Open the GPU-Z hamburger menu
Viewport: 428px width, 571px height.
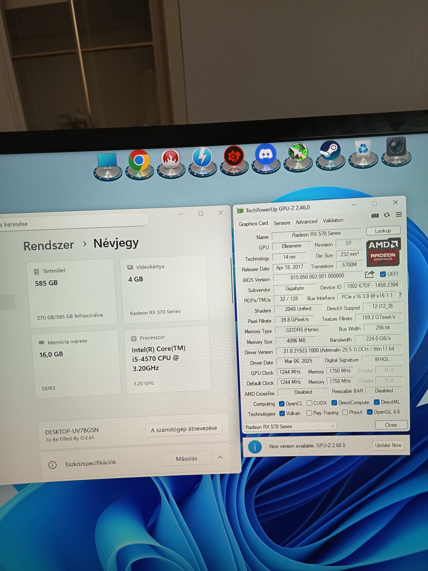point(399,214)
